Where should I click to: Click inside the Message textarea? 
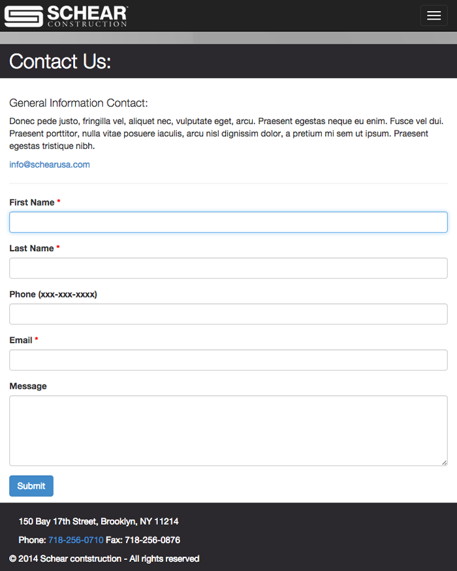[228, 431]
